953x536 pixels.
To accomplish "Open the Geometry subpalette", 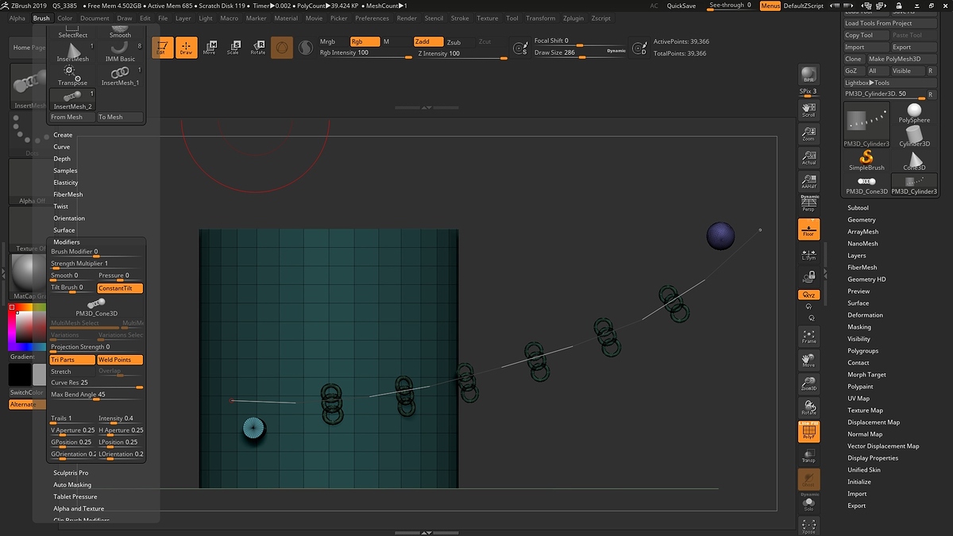I will coord(862,220).
